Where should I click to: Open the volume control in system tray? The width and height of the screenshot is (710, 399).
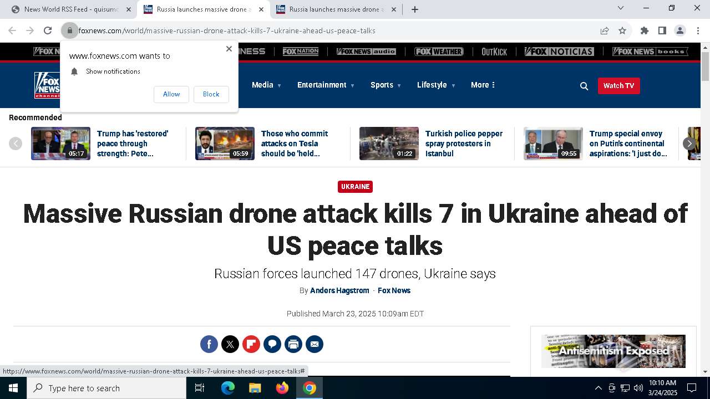pyautogui.click(x=638, y=388)
